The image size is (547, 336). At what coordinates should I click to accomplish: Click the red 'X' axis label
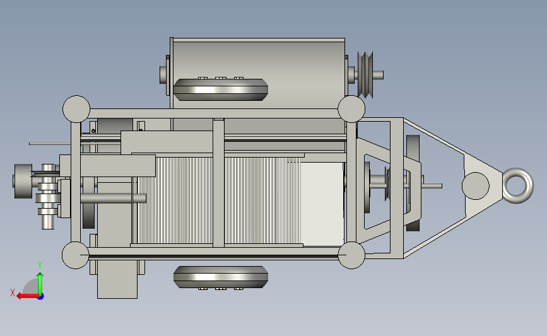[x=13, y=293]
